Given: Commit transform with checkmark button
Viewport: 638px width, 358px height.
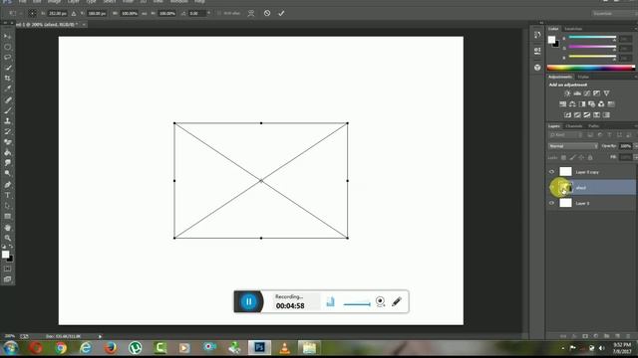Looking at the screenshot, I should pos(281,13).
